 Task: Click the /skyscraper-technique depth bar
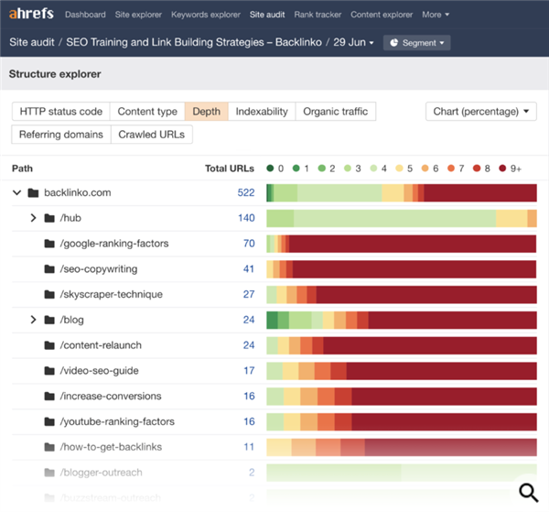[401, 295]
